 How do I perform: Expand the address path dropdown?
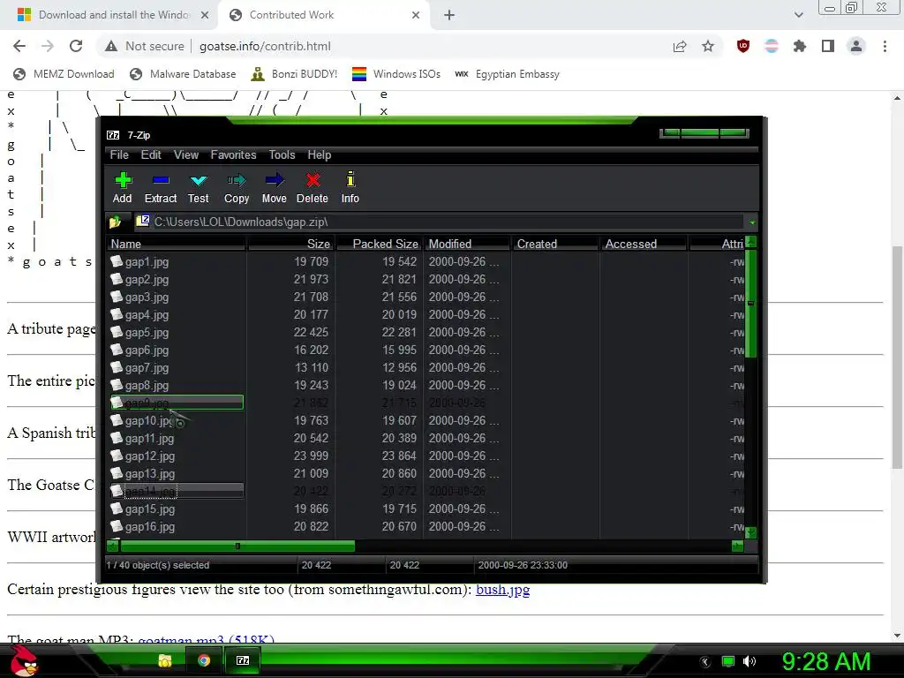click(x=752, y=222)
